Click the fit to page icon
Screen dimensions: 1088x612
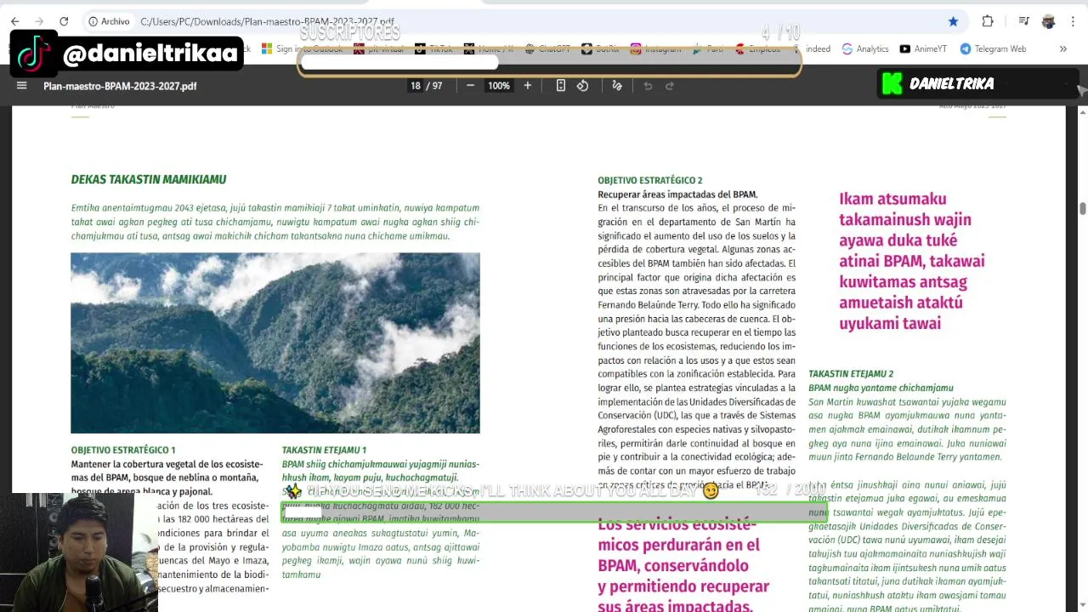click(x=561, y=86)
